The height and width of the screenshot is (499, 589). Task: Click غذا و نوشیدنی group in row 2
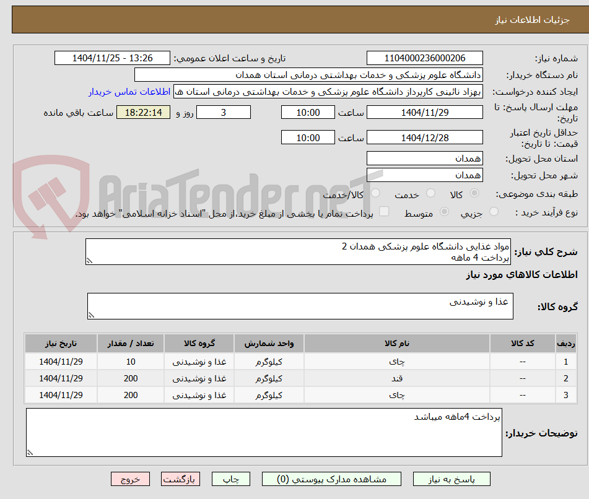click(199, 378)
